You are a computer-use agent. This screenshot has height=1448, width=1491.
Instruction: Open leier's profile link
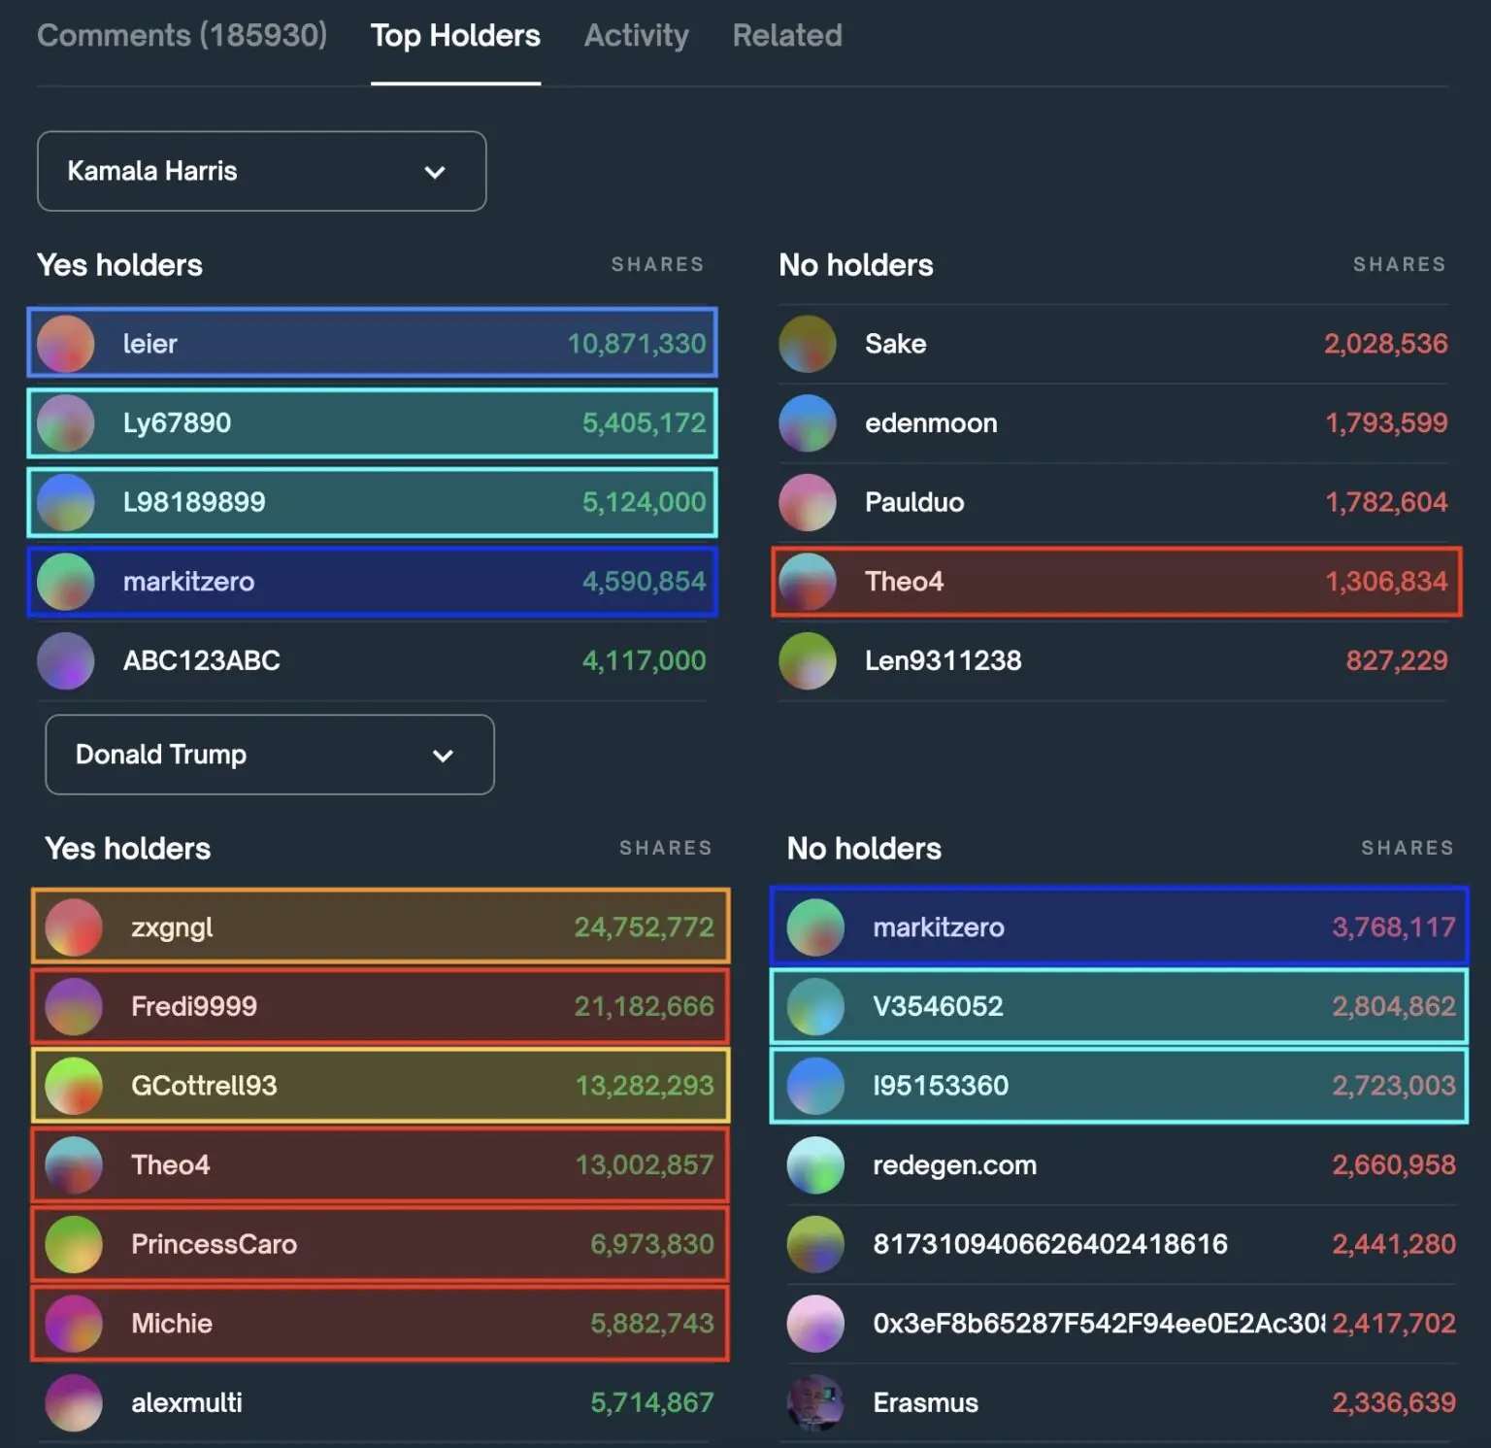[149, 344]
